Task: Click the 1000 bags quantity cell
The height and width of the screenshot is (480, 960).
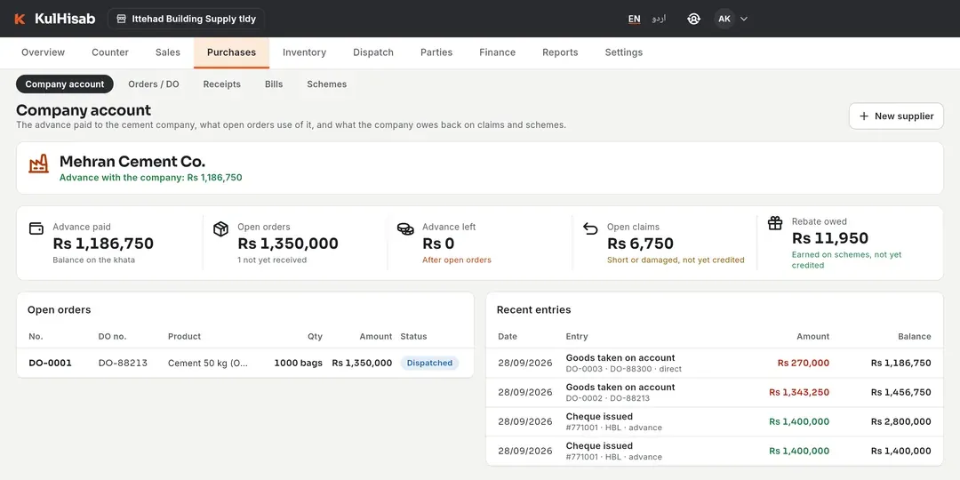Action: tap(298, 363)
